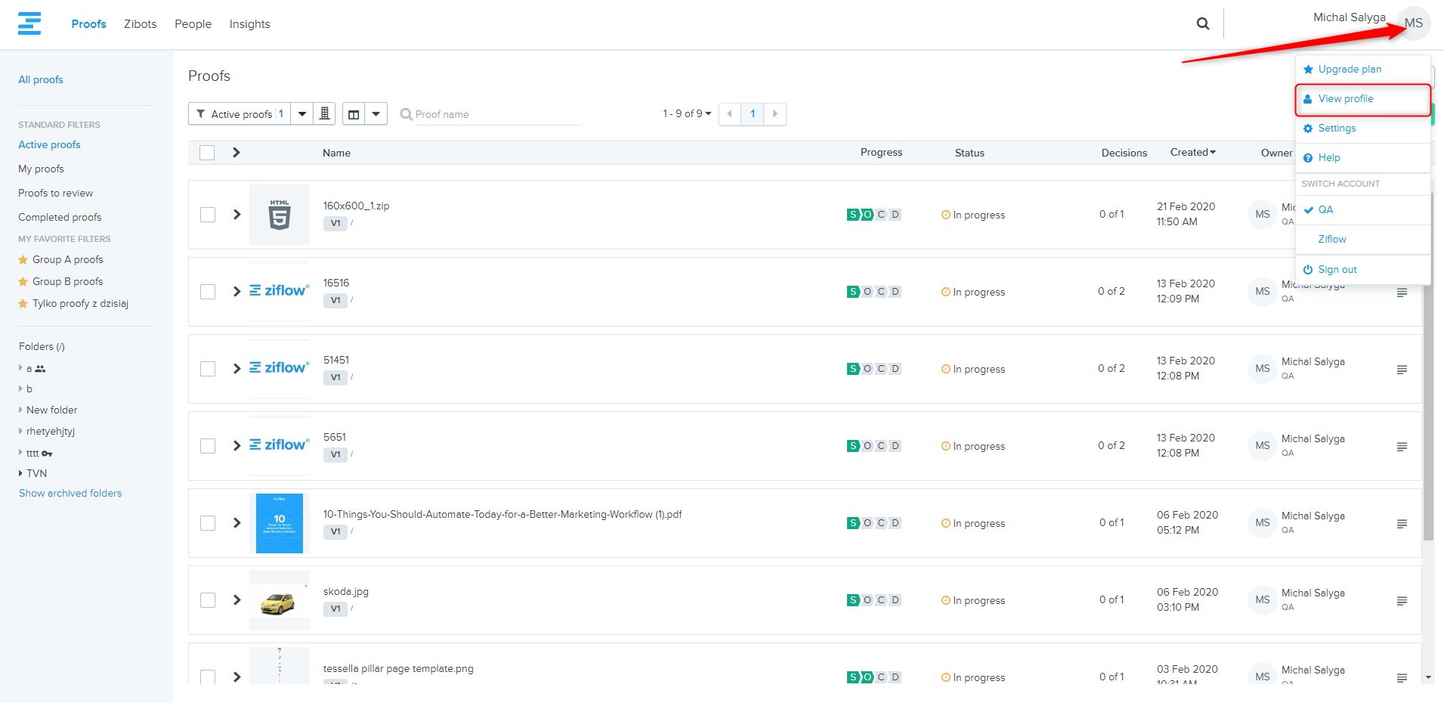1444x703 pixels.
Task: Click the building icon beside filter dropdown
Action: [324, 114]
